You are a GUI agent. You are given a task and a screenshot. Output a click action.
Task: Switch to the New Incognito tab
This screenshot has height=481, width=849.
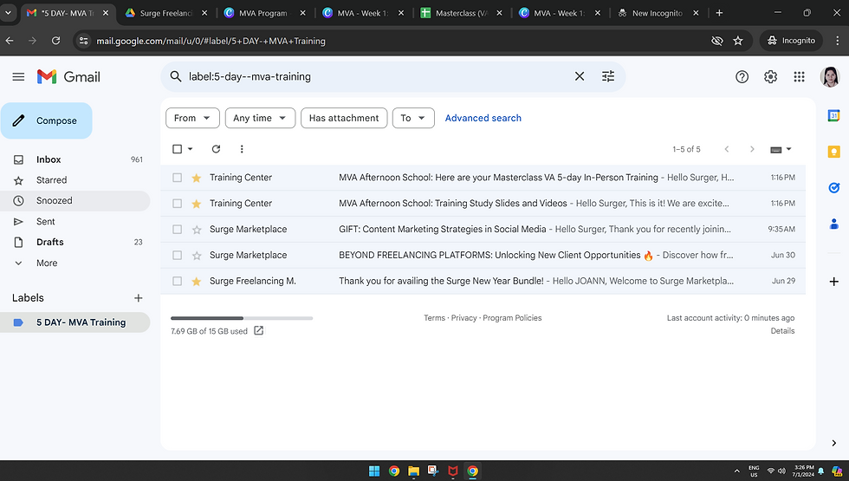point(657,13)
